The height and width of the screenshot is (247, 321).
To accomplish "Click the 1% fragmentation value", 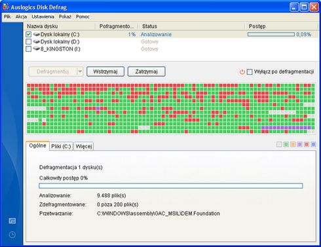I will point(132,34).
